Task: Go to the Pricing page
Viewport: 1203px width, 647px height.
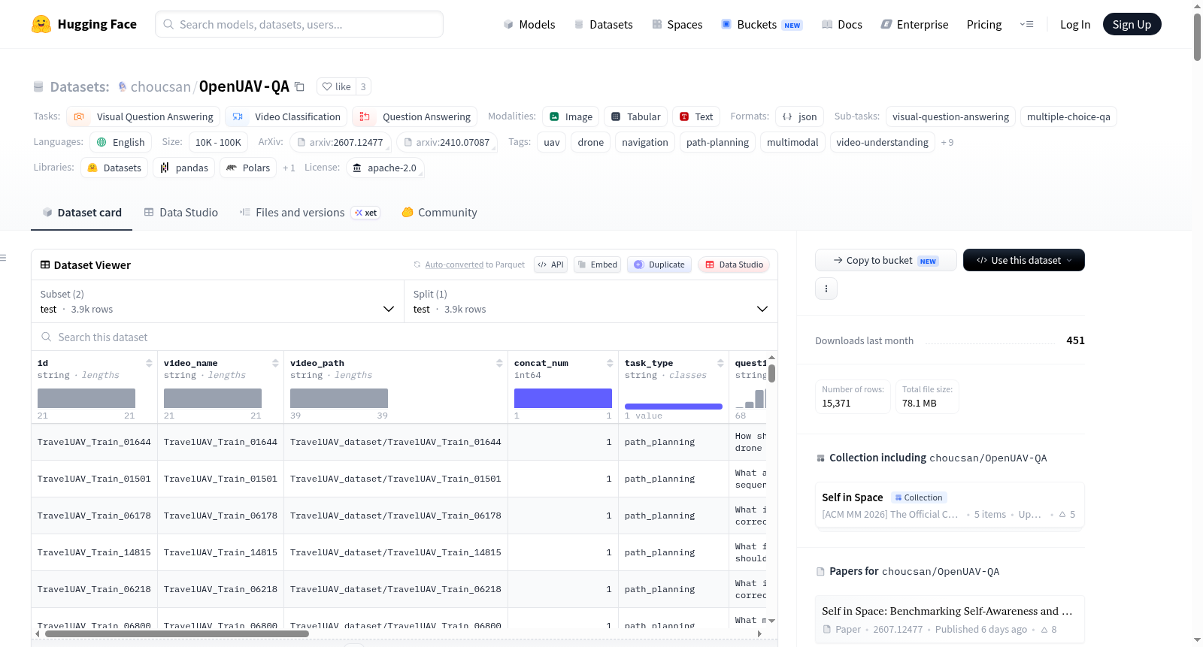Action: point(984,24)
